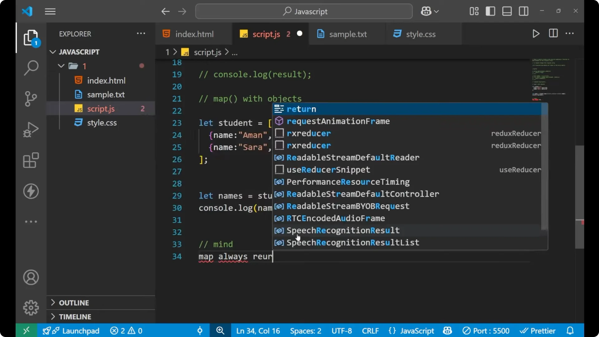Open the Manage settings gear
599x337 pixels.
[31, 307]
